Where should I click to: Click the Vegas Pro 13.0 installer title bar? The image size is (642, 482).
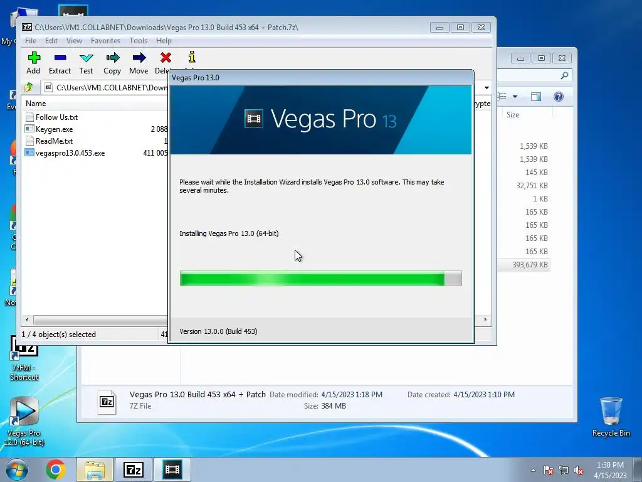[320, 77]
